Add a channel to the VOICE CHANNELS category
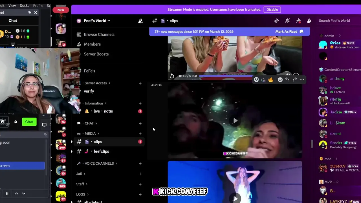The height and width of the screenshot is (203, 361). (140, 164)
